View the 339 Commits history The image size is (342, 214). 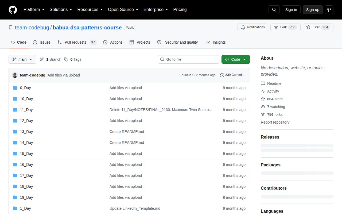tap(232, 75)
